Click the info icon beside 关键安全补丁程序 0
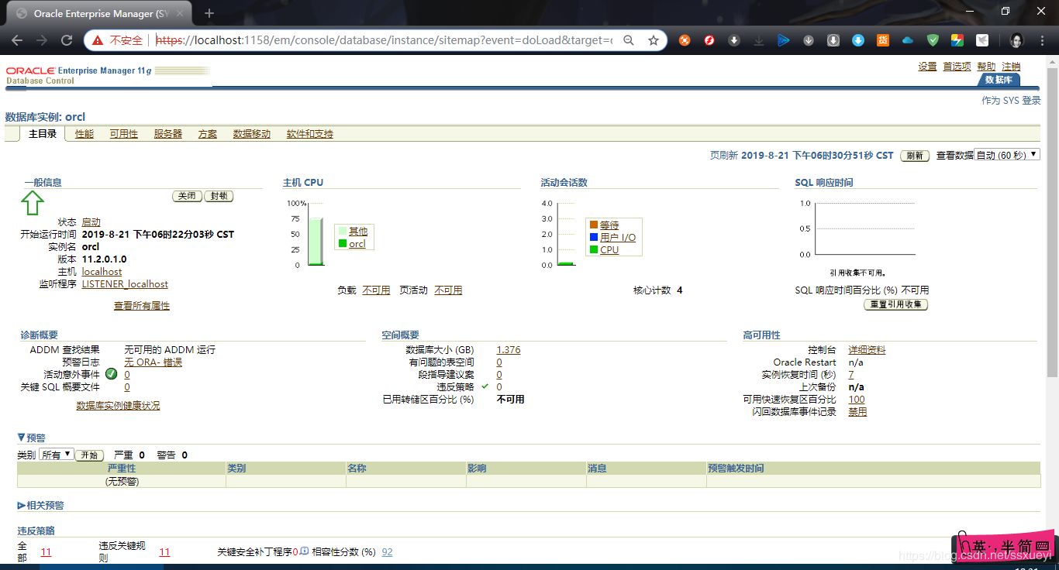 coord(305,551)
